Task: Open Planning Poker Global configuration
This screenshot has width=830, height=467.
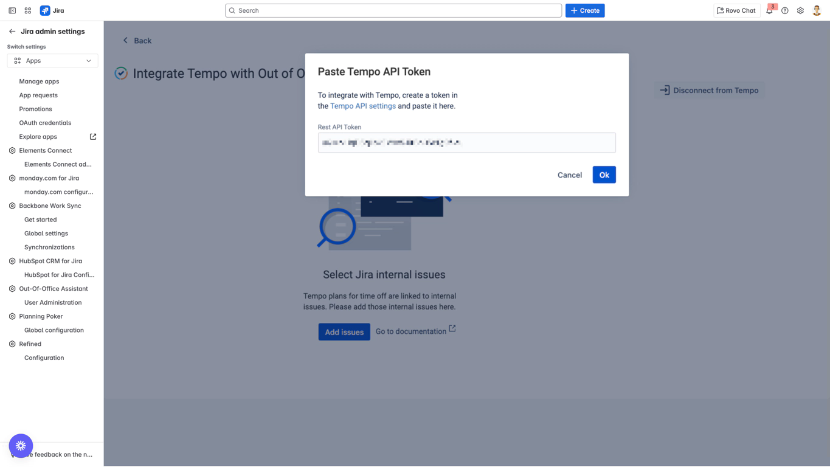Action: (54, 330)
